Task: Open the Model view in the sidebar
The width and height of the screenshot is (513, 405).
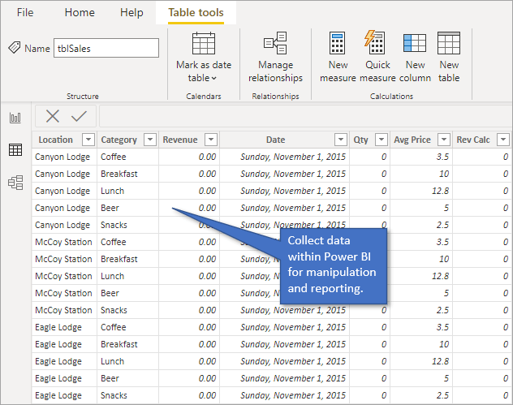Action: pos(15,183)
